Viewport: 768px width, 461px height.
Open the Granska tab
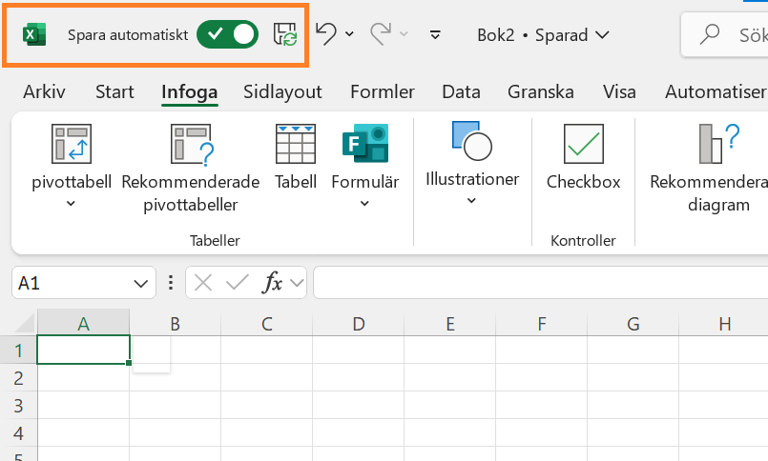pyautogui.click(x=541, y=91)
